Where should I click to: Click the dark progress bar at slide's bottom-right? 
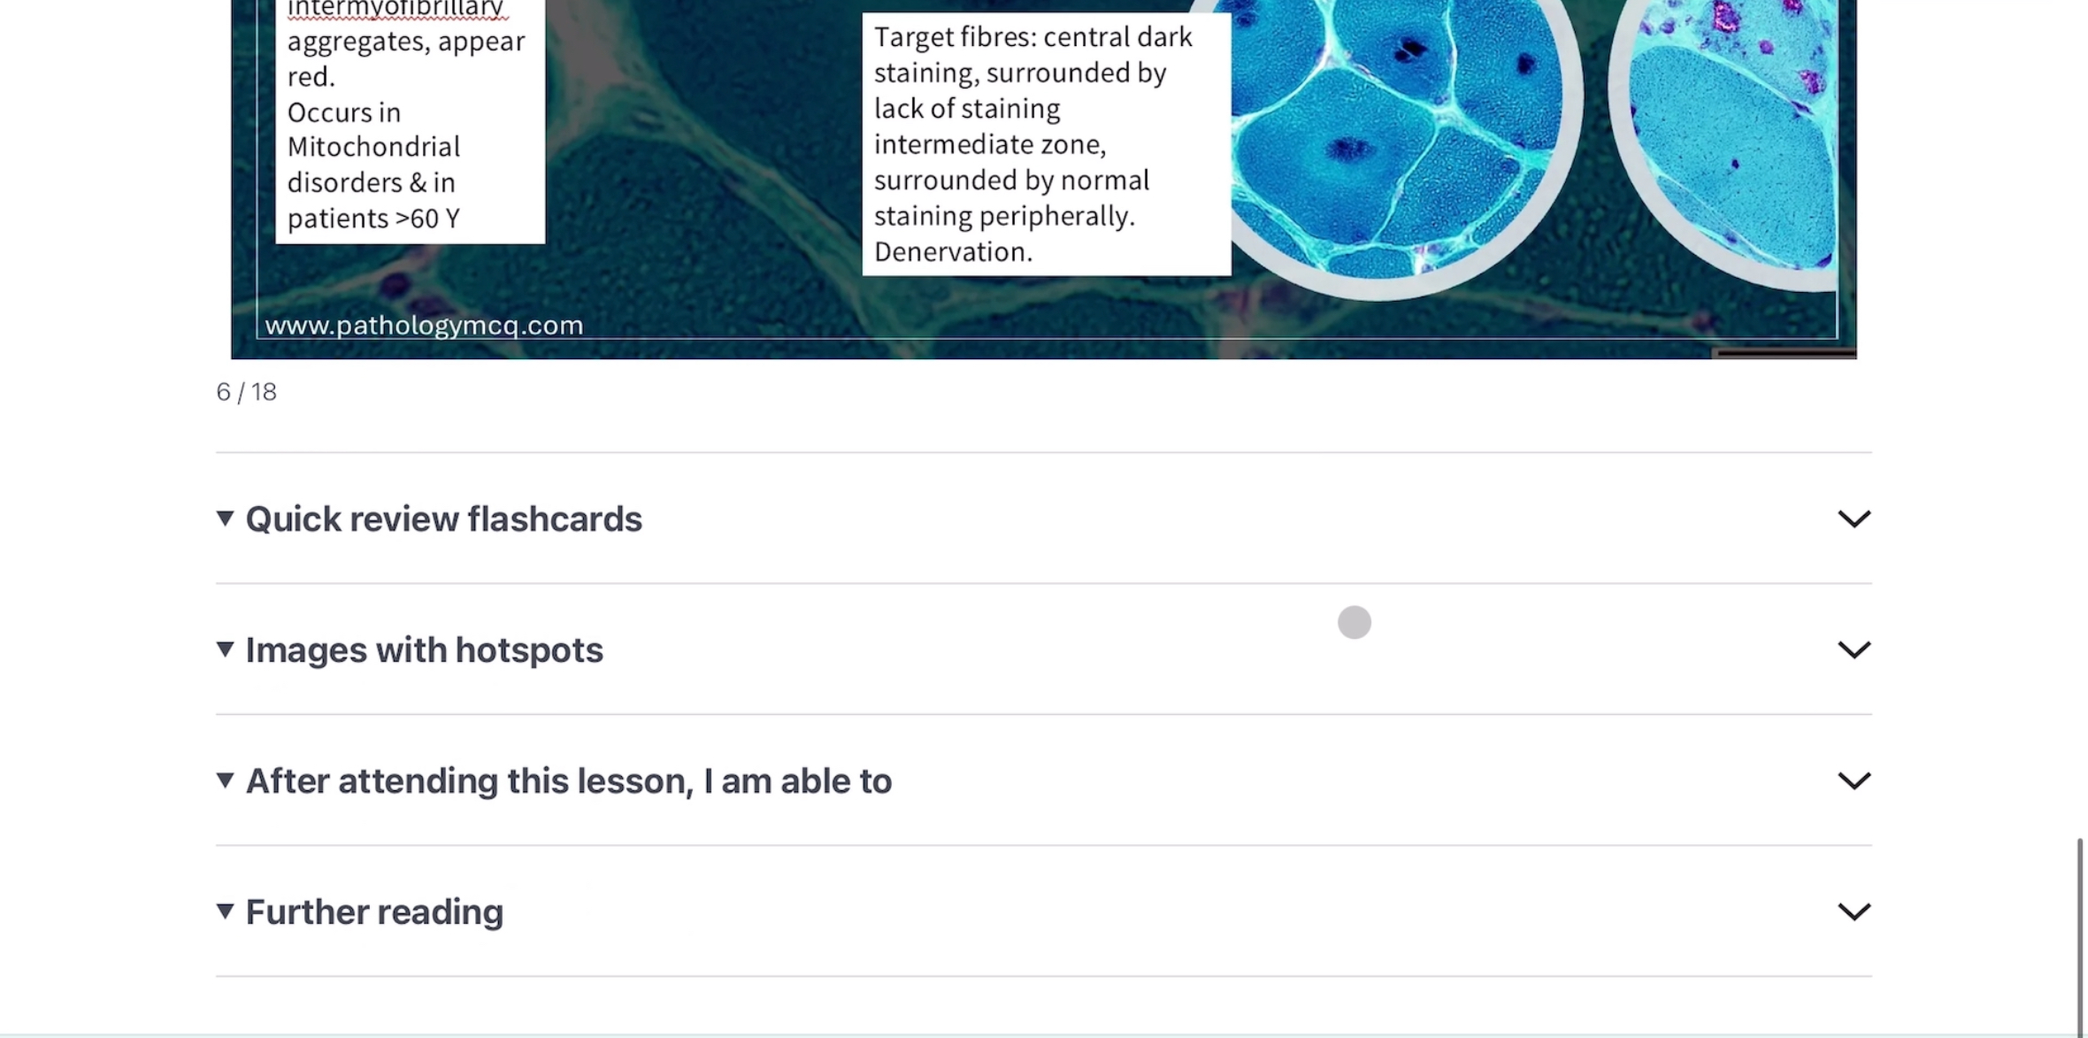coord(1784,354)
